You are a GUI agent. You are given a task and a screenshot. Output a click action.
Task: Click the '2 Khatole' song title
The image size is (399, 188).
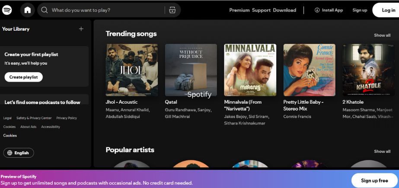(x=353, y=102)
